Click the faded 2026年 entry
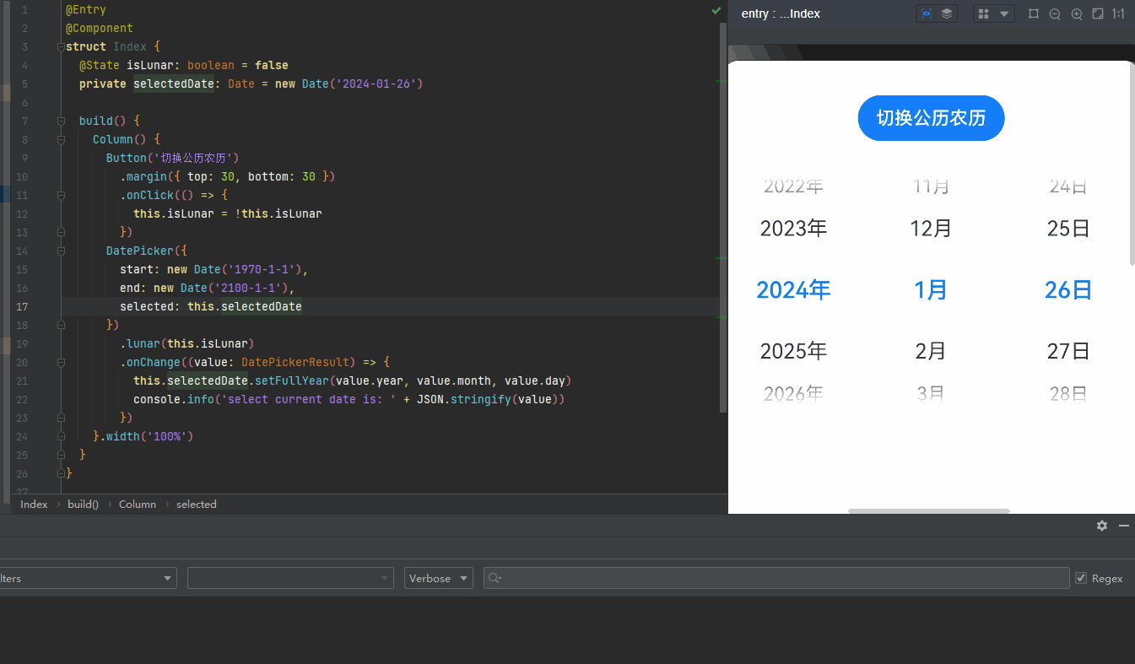The height and width of the screenshot is (664, 1135). [793, 393]
